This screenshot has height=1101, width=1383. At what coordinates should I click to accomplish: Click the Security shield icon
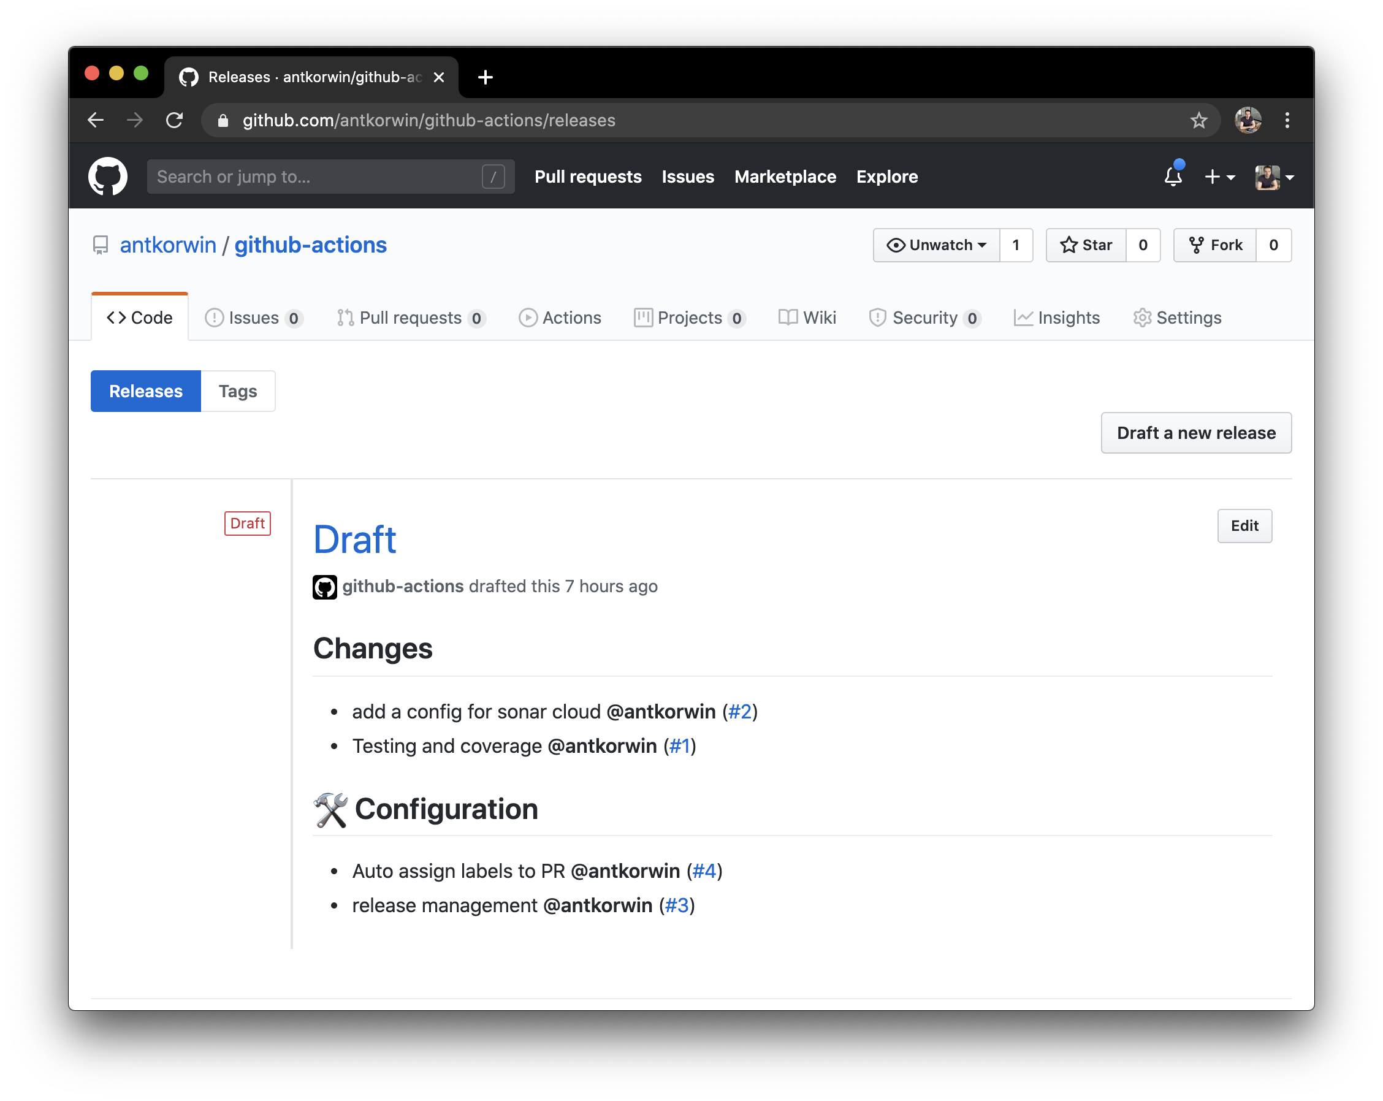pyautogui.click(x=876, y=317)
